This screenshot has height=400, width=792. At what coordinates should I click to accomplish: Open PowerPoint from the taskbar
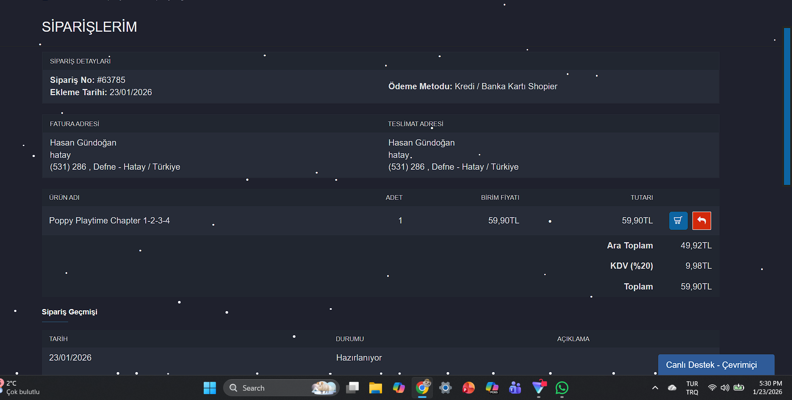coord(468,388)
